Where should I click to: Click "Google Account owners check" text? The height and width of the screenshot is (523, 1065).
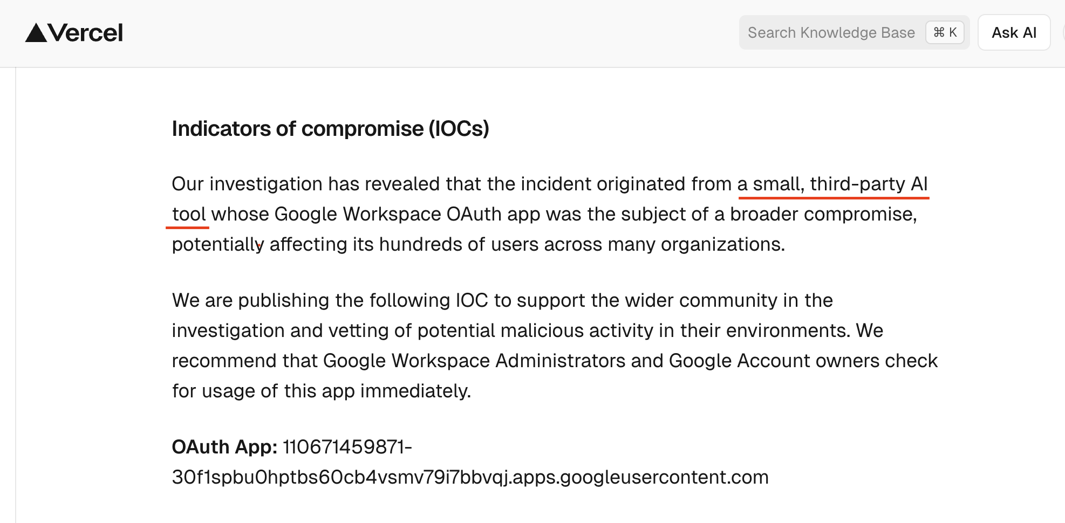(803, 361)
